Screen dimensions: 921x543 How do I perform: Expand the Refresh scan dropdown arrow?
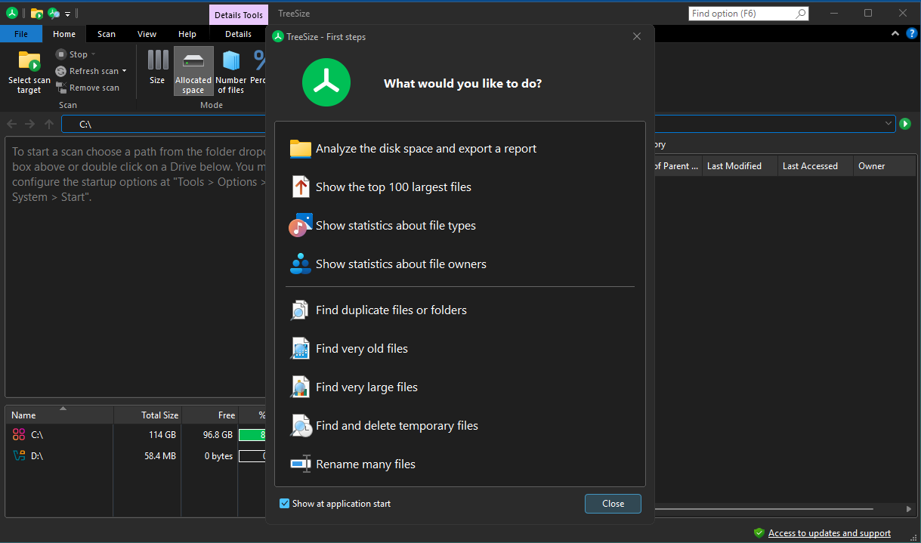coord(124,71)
